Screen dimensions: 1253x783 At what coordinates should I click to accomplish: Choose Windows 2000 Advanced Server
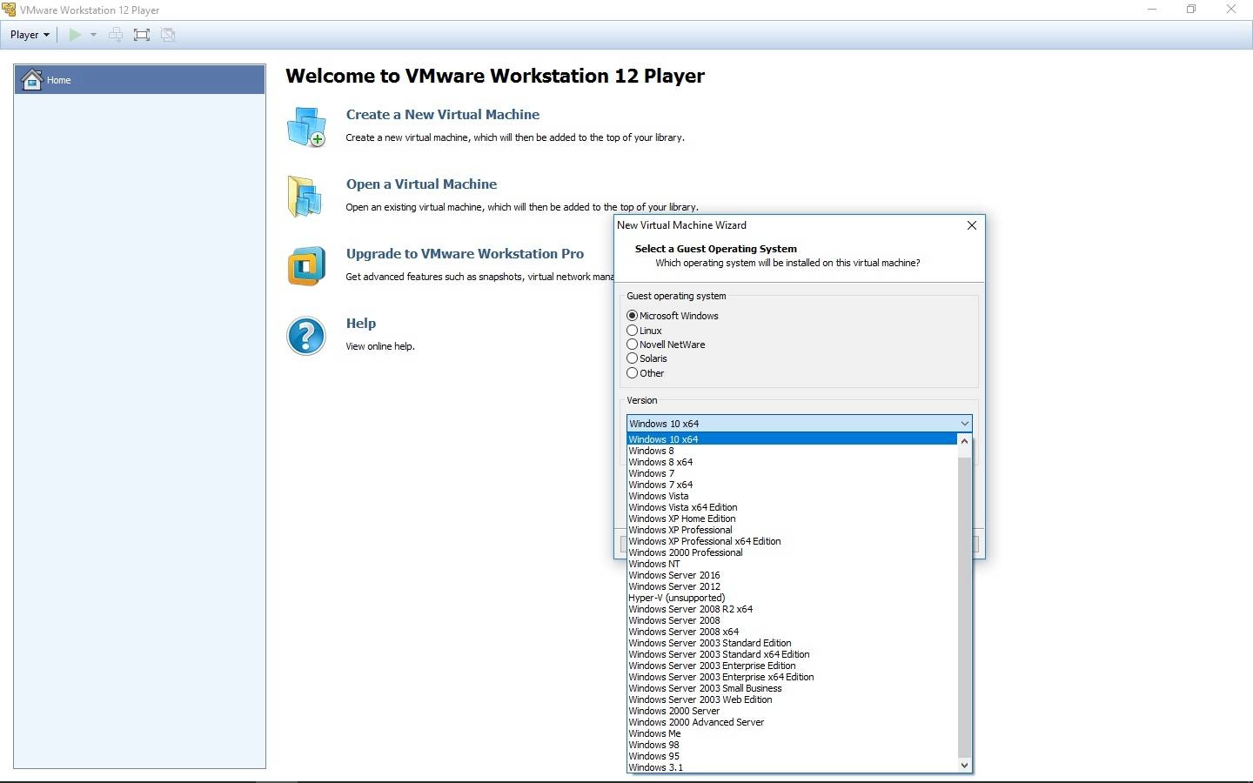click(x=792, y=722)
